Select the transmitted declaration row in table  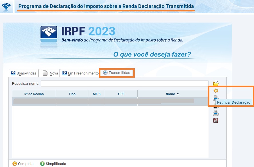point(110,101)
